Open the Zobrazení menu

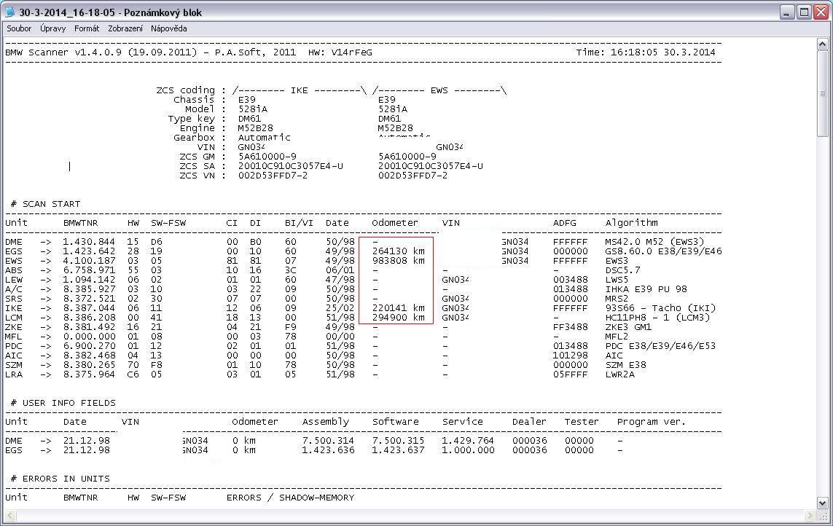click(x=125, y=28)
